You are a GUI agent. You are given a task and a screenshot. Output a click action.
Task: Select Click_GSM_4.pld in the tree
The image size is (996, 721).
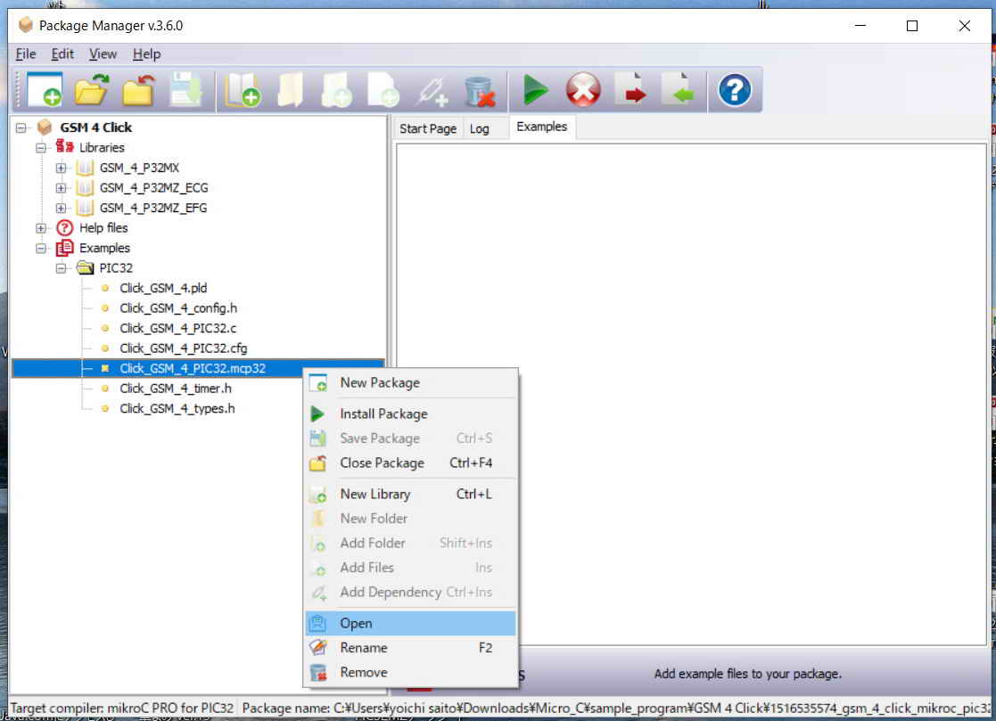(x=163, y=288)
